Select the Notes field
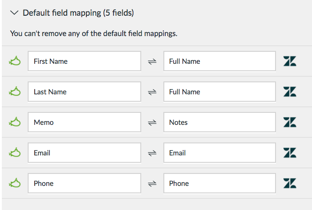The image size is (312, 210). [220, 122]
